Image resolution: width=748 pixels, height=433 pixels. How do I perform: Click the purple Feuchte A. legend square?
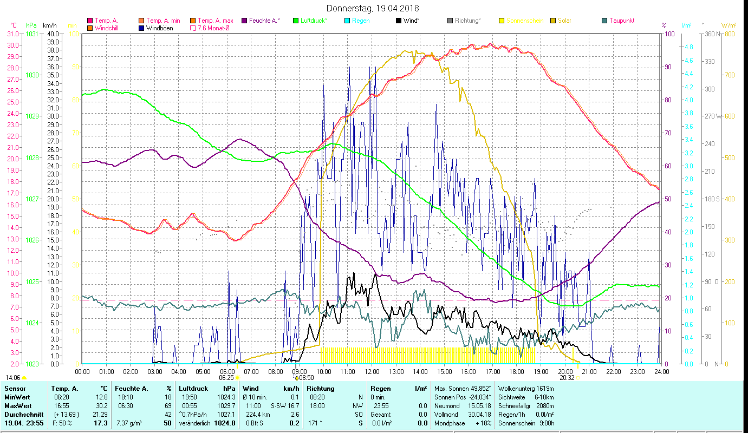[244, 21]
